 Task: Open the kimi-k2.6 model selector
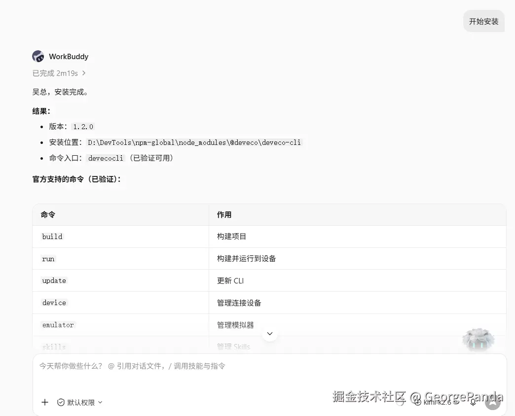tap(437, 403)
